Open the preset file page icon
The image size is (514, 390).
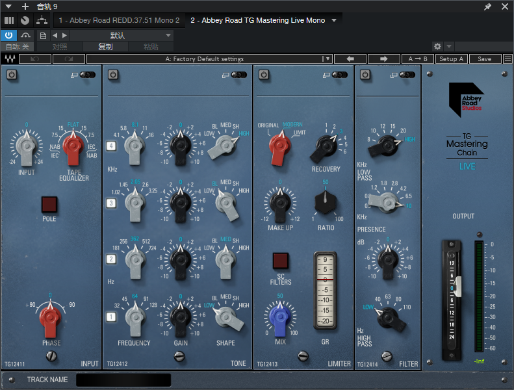43,35
